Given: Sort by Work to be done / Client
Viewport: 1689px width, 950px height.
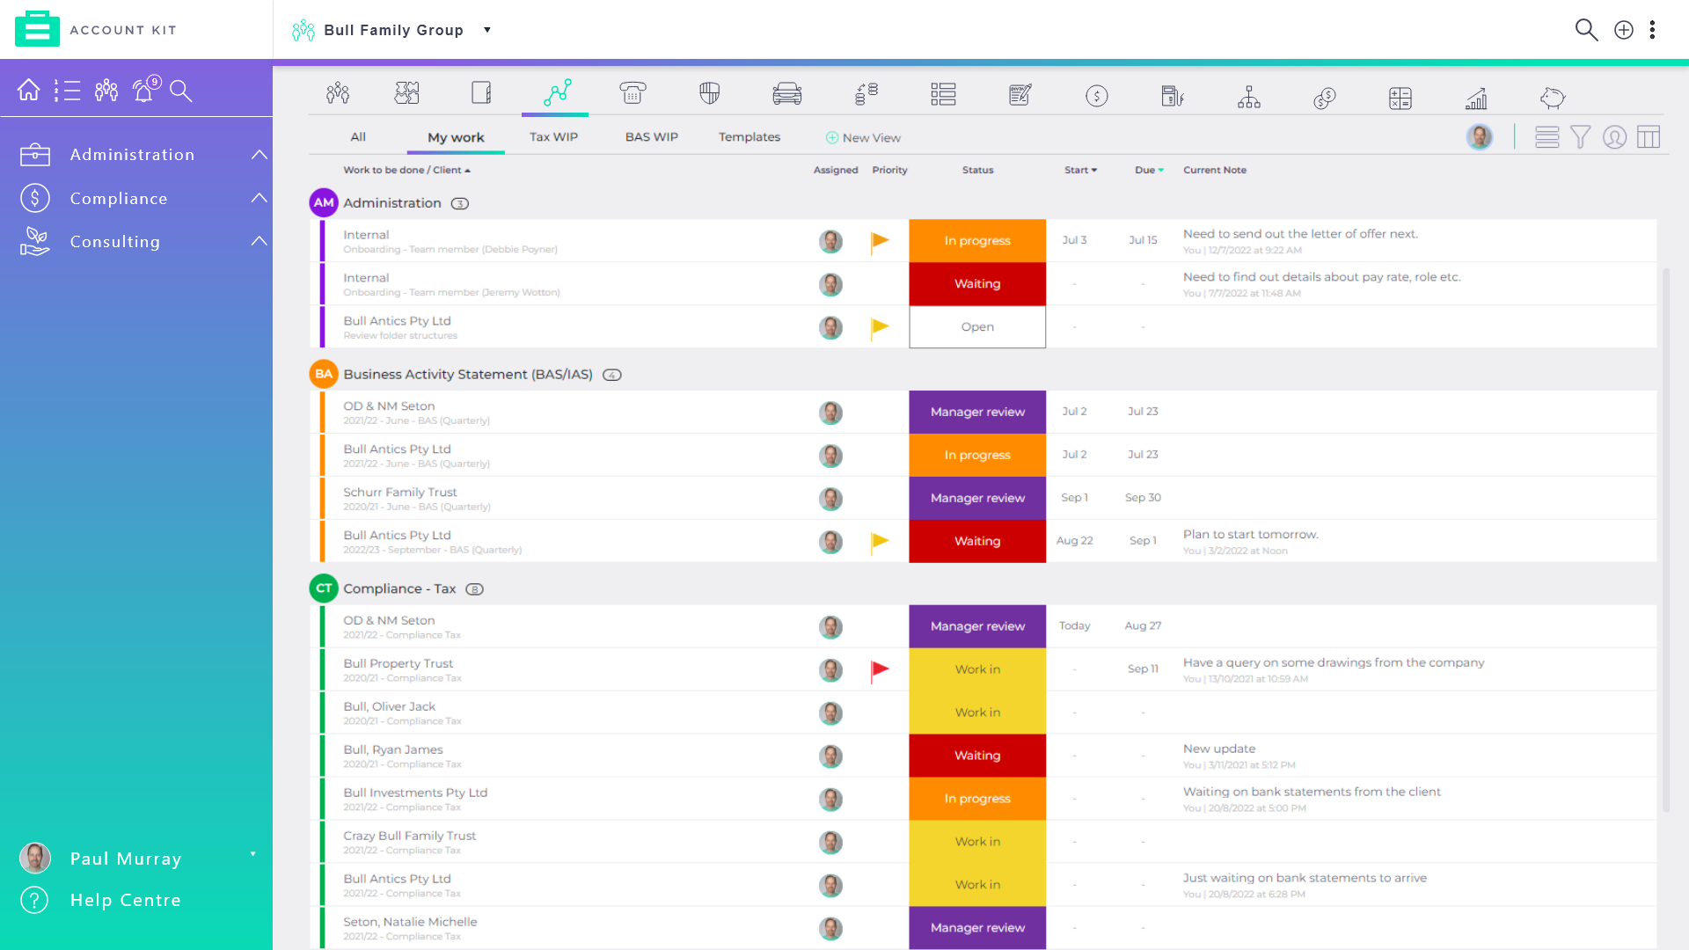Looking at the screenshot, I should tap(406, 170).
